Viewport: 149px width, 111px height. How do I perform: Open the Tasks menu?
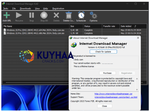(5, 8)
